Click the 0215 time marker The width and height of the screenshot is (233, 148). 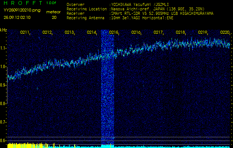(114, 33)
